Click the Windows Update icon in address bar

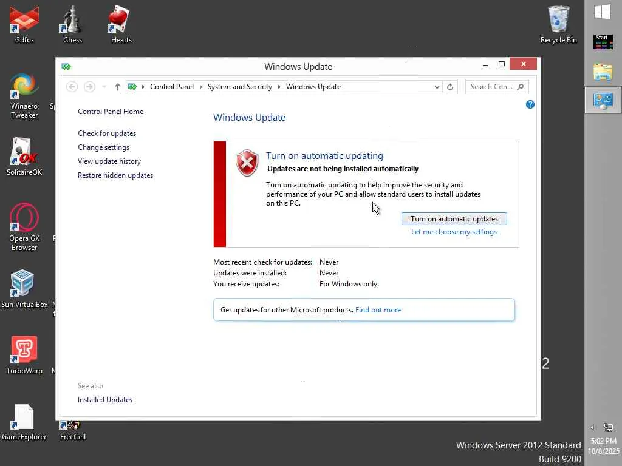[132, 87]
